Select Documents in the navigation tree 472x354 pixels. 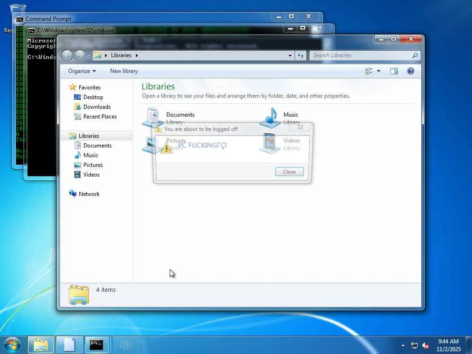pyautogui.click(x=97, y=145)
